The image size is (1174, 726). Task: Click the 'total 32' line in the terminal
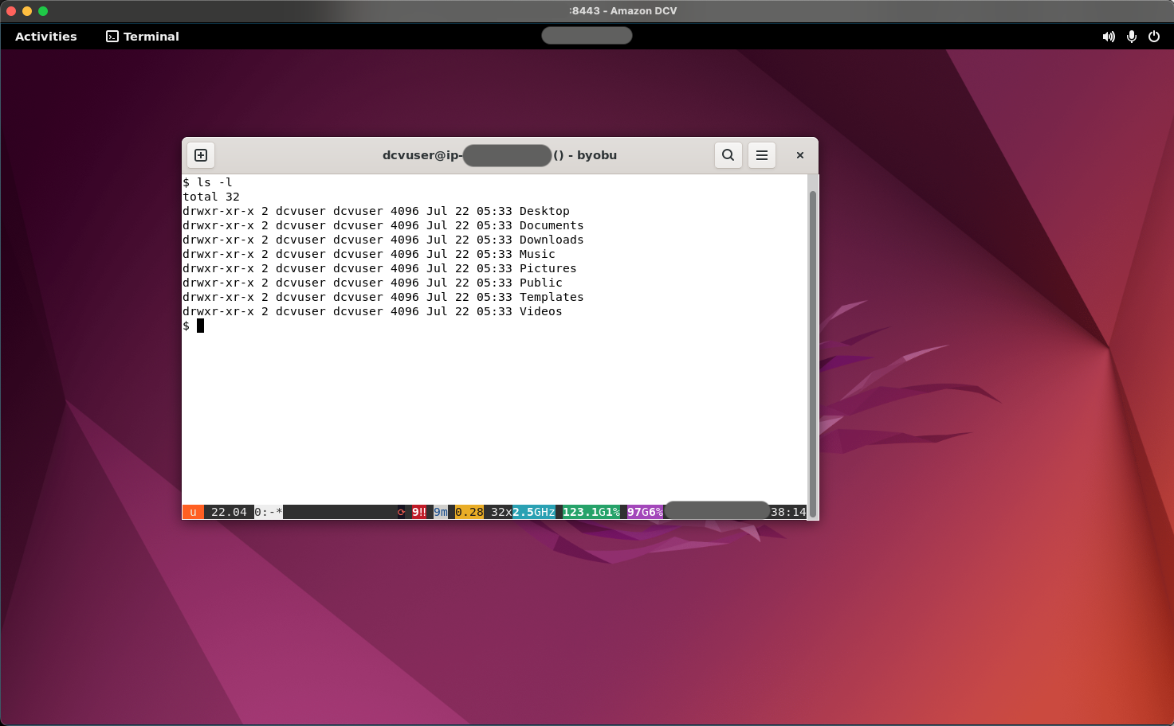[x=211, y=197]
